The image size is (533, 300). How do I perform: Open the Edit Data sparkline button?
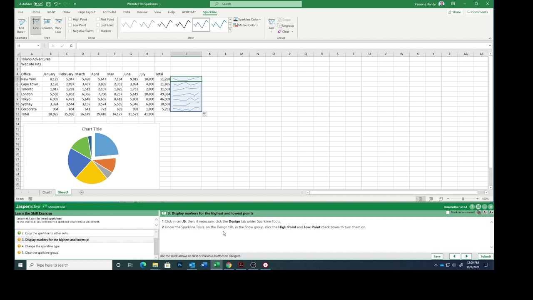(21, 25)
